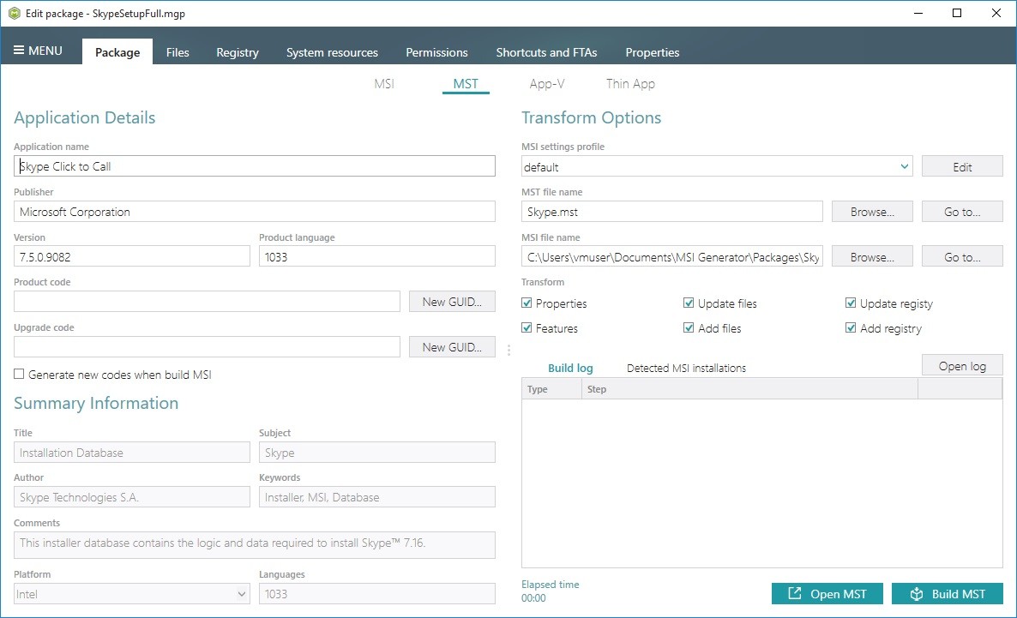Viewport: 1017px width, 618px height.
Task: Toggle the Update files checkbox
Action: 689,303
